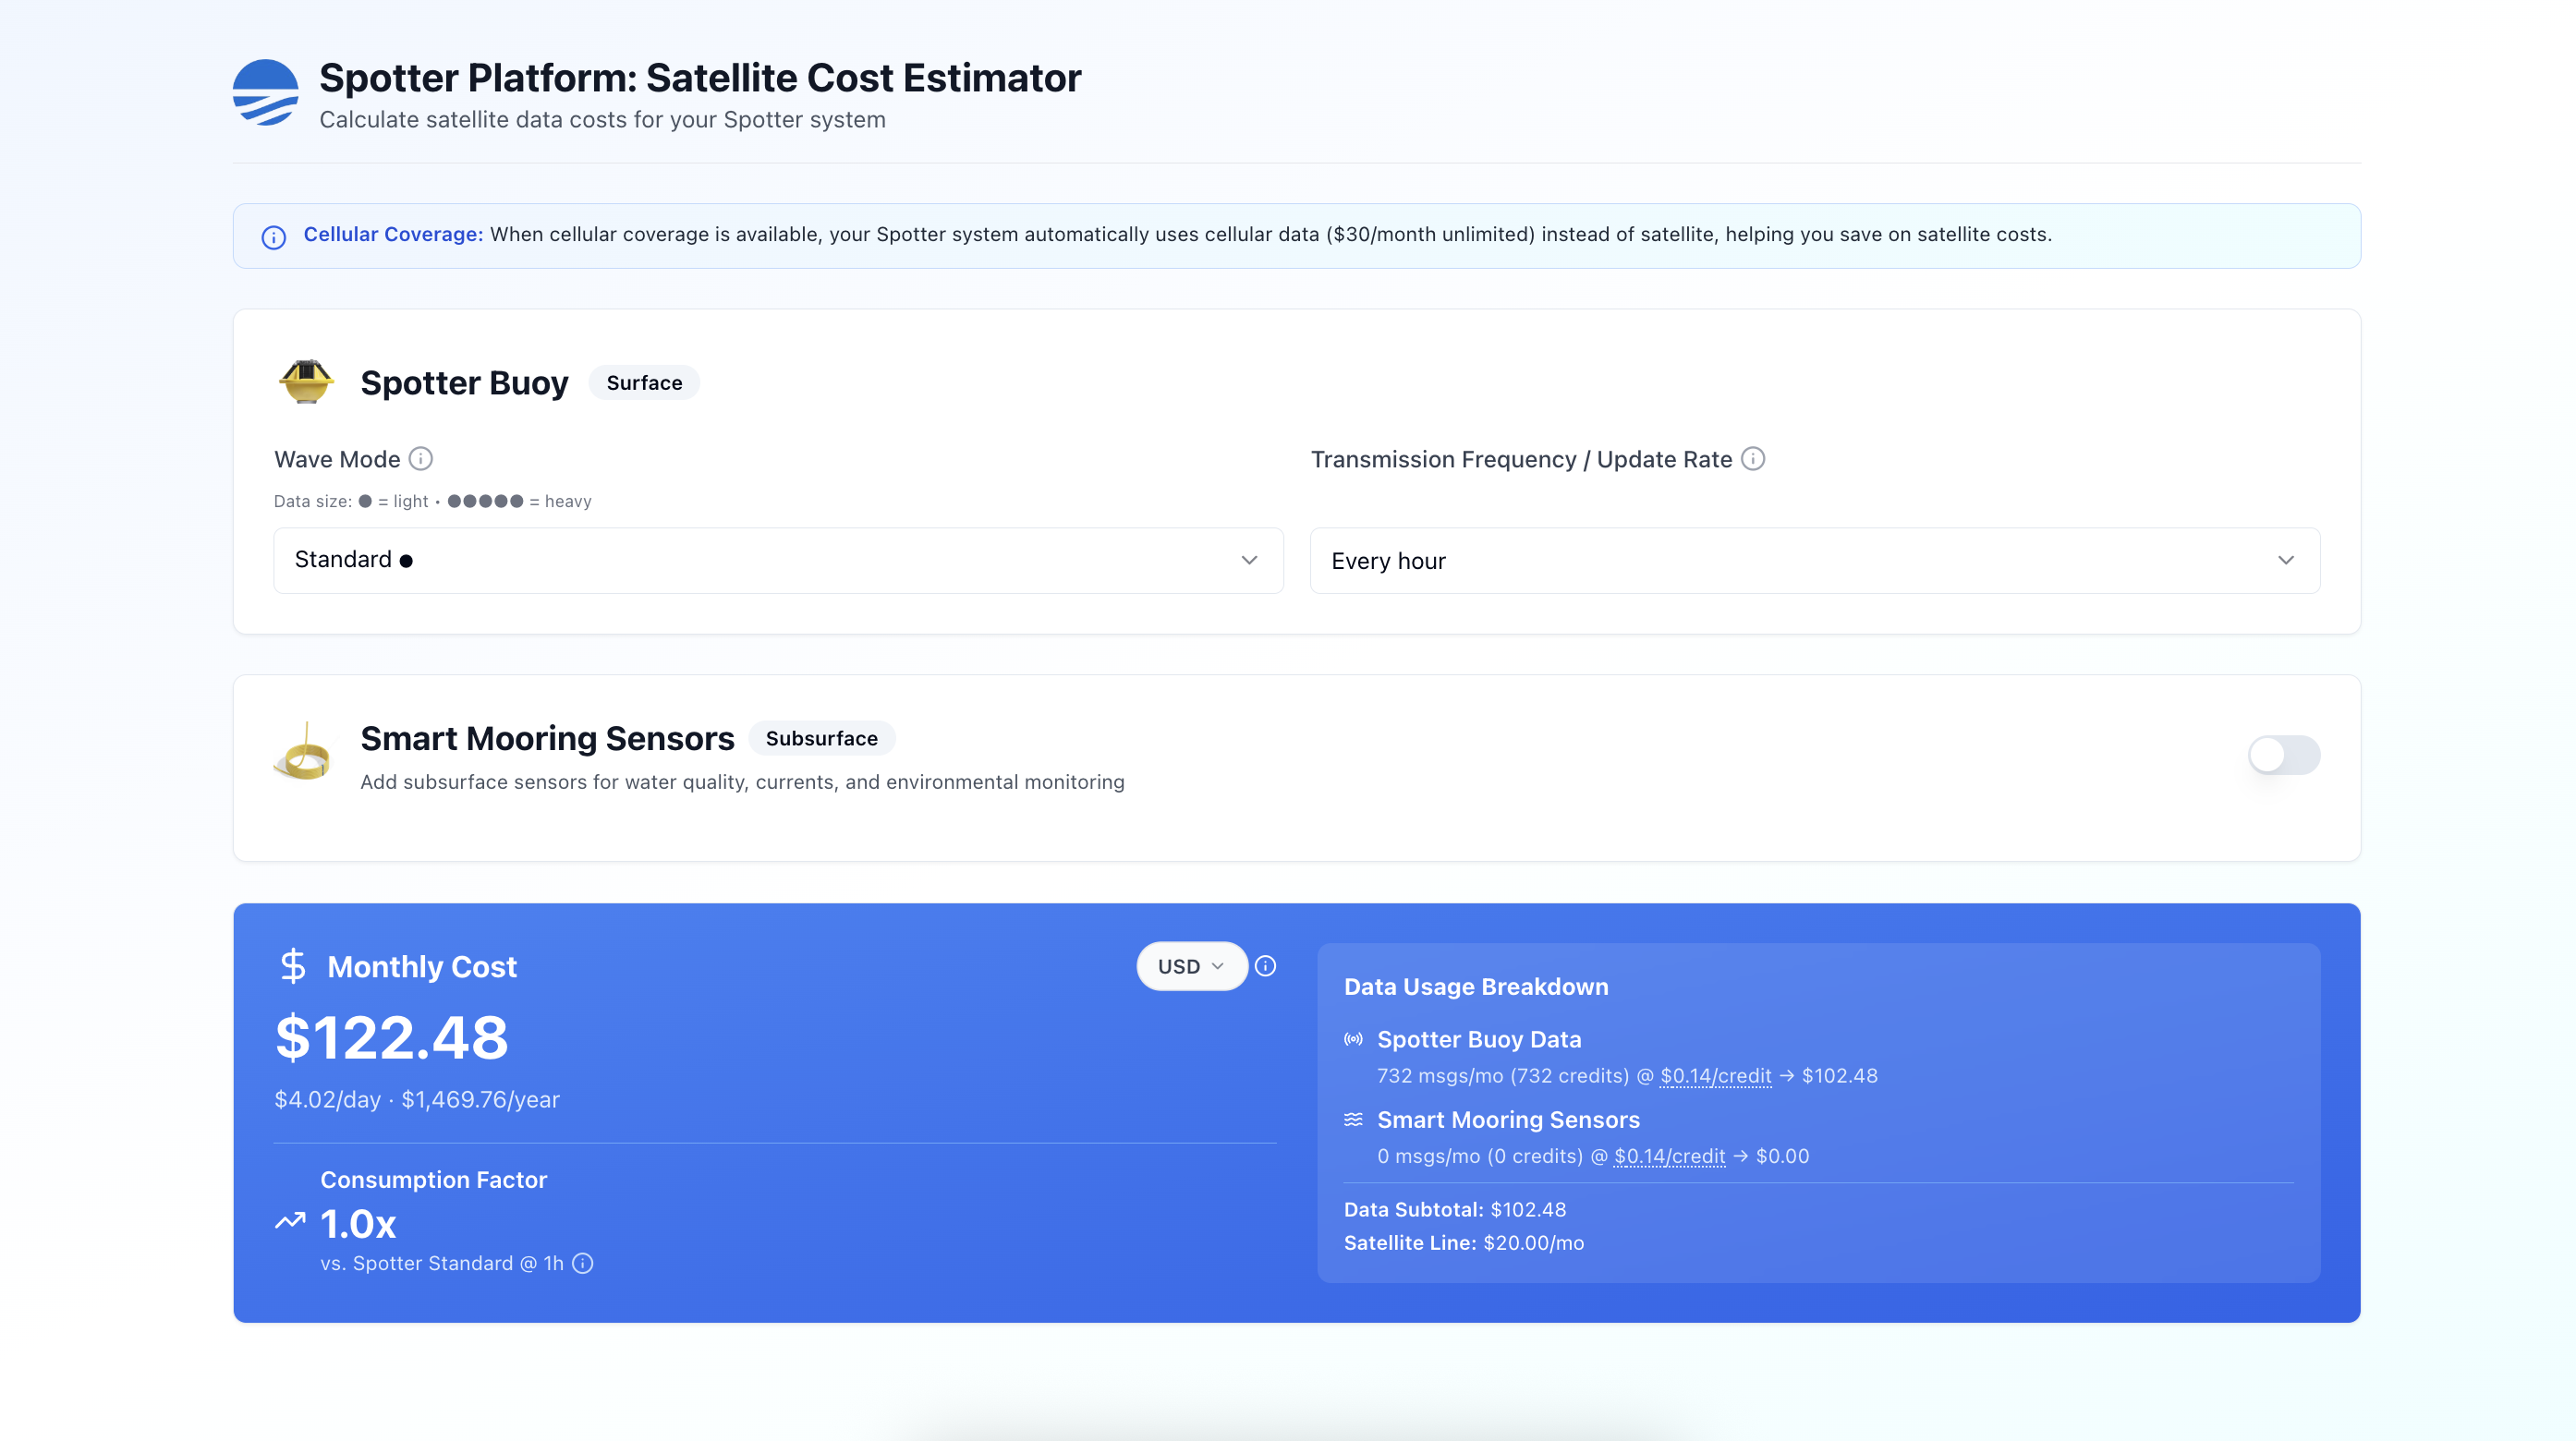Open the USD currency selector
The height and width of the screenshot is (1441, 2576).
[x=1190, y=966]
